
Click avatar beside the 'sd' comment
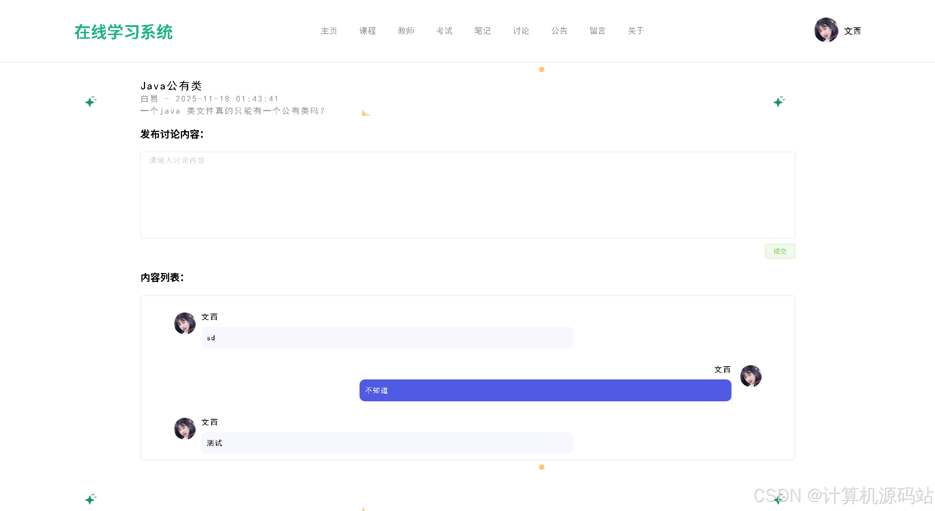coord(185,323)
